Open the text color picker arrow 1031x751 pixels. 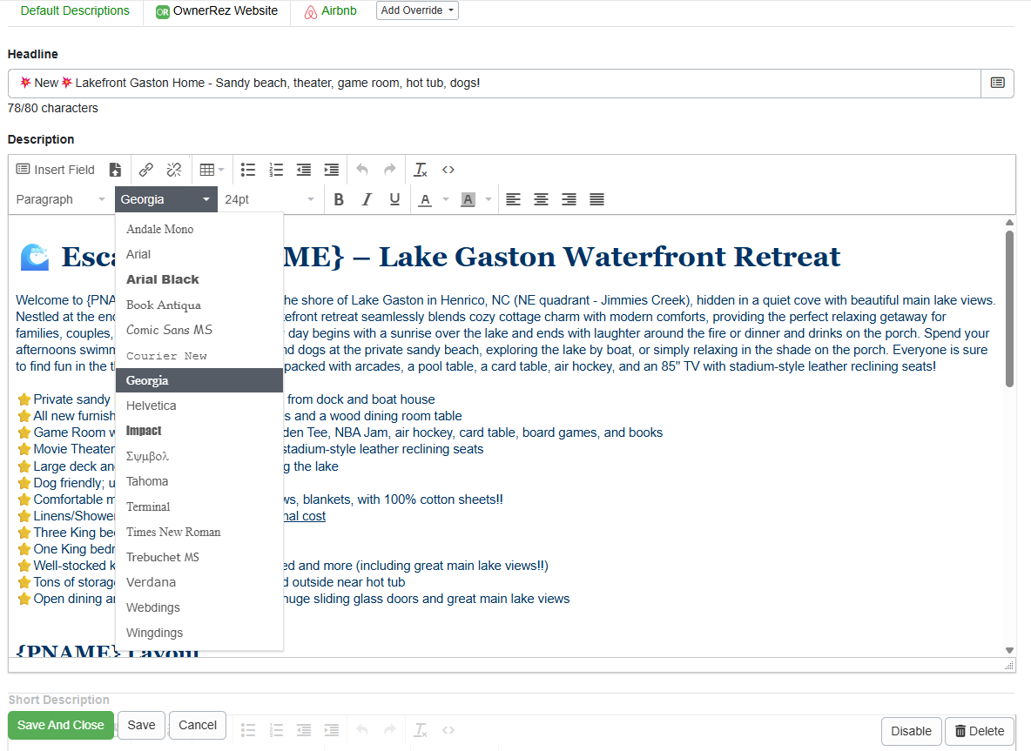[x=446, y=199]
